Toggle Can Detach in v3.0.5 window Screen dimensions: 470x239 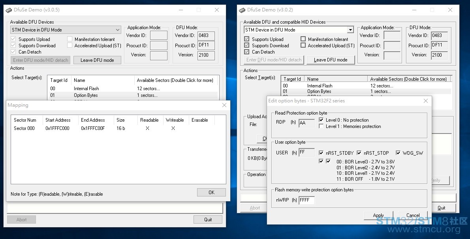click(x=13, y=52)
